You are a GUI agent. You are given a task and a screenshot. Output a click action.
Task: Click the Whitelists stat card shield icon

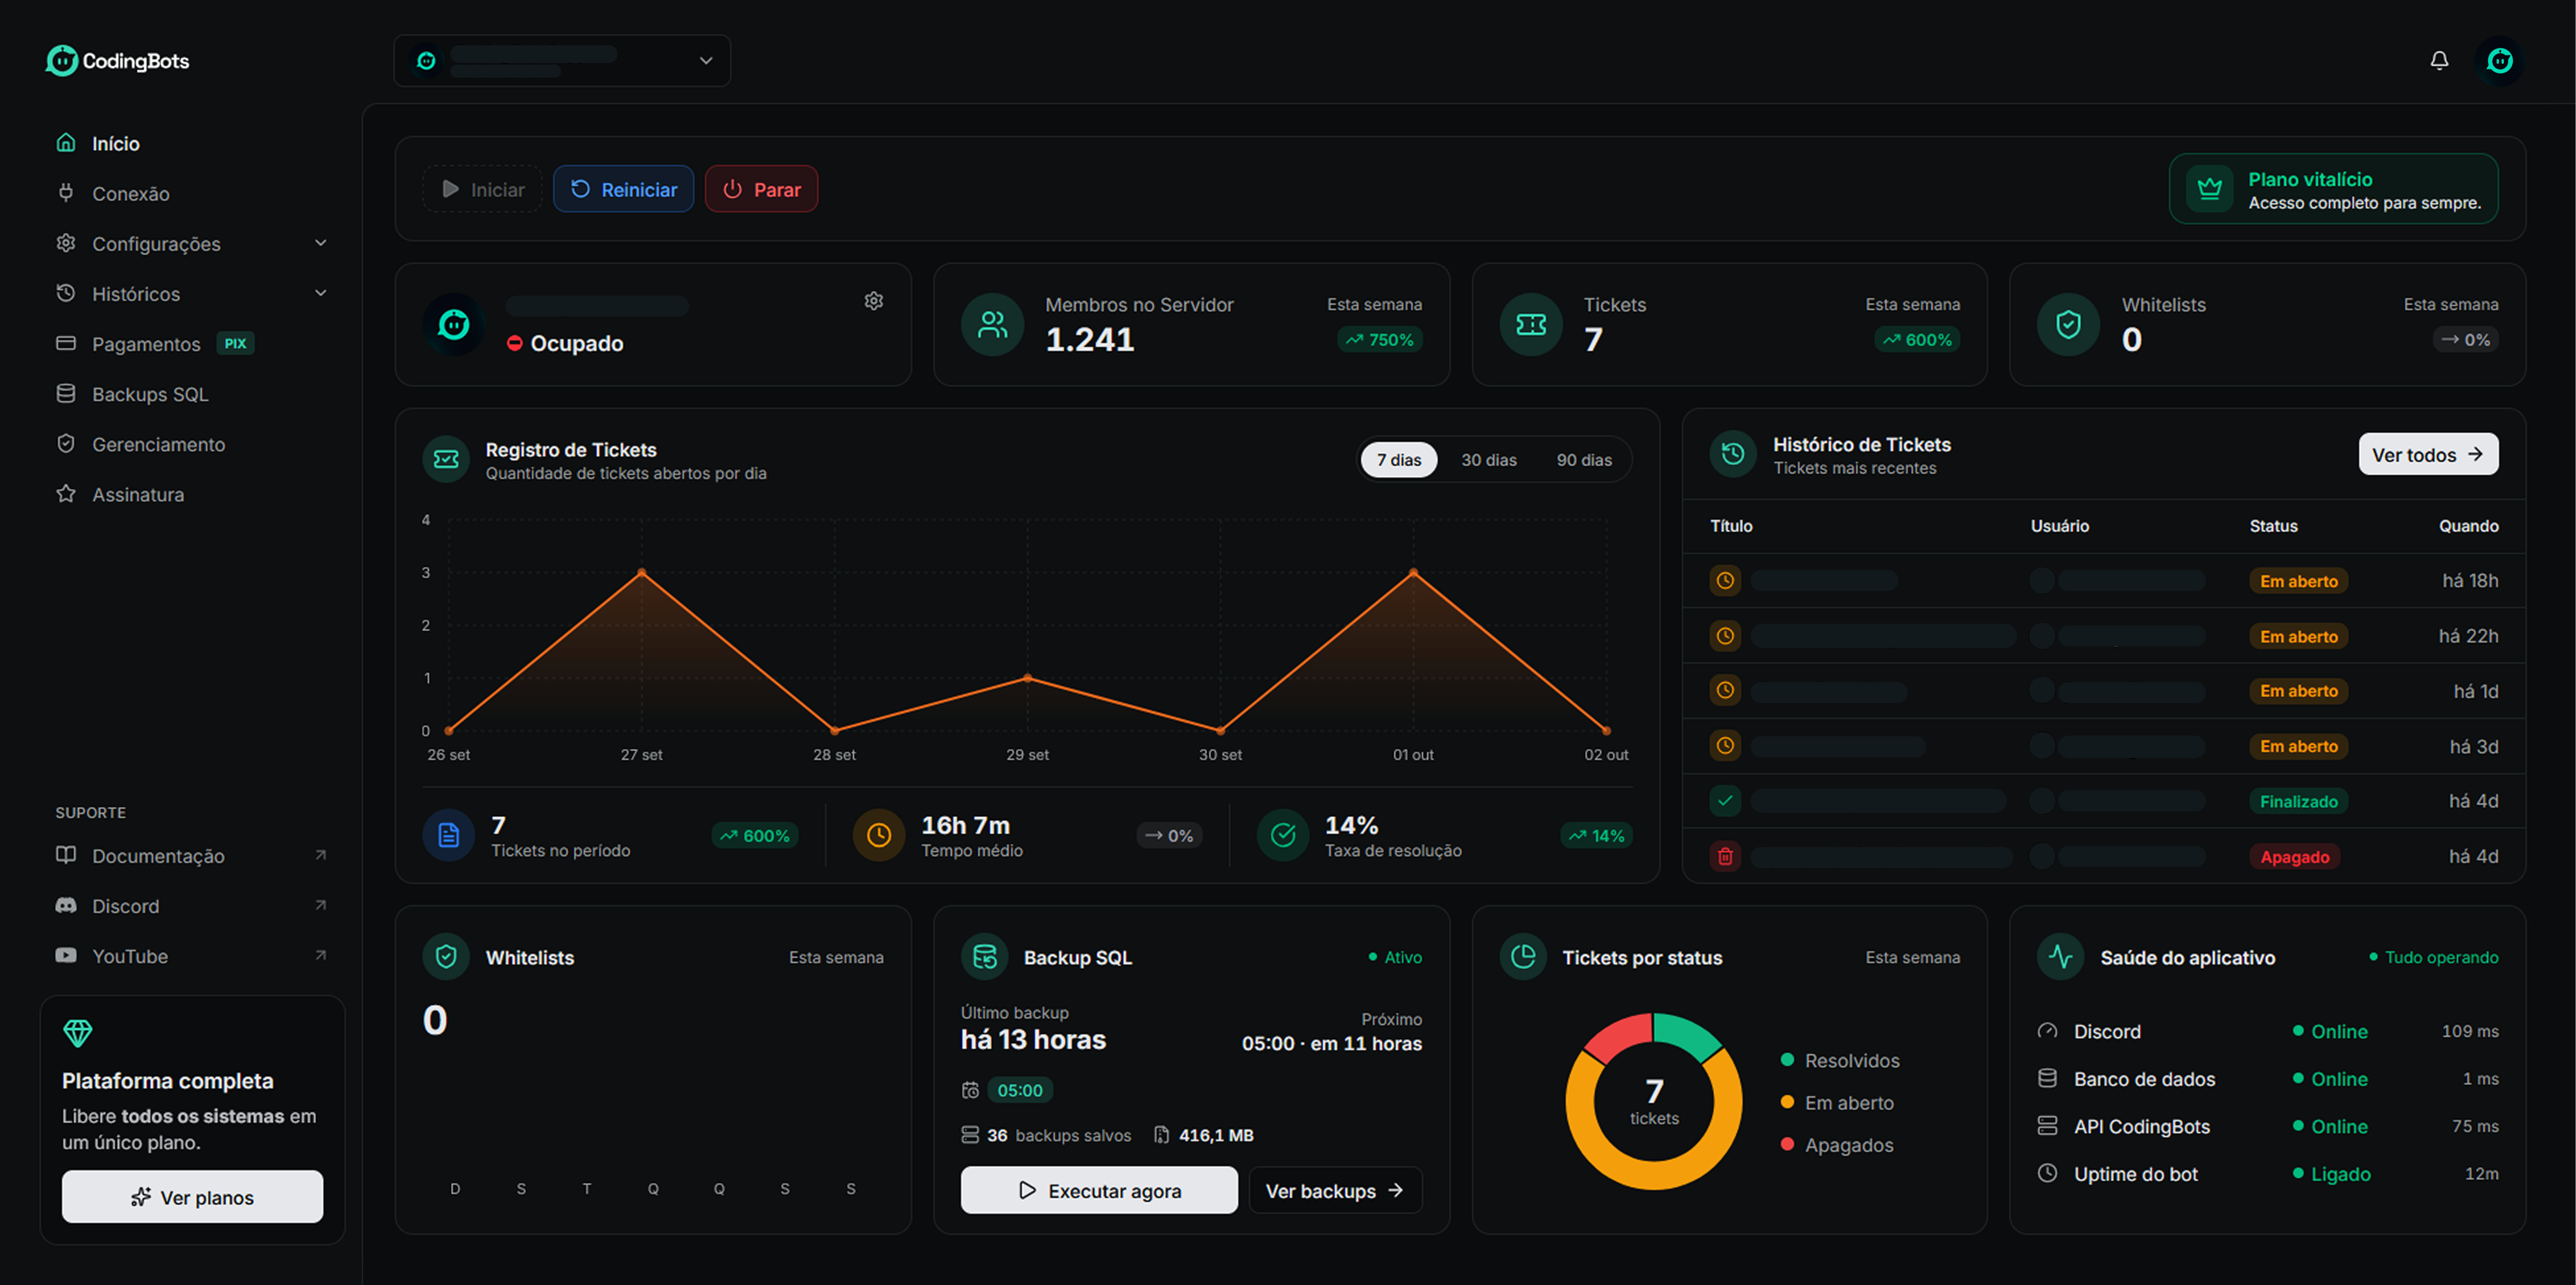point(2068,324)
